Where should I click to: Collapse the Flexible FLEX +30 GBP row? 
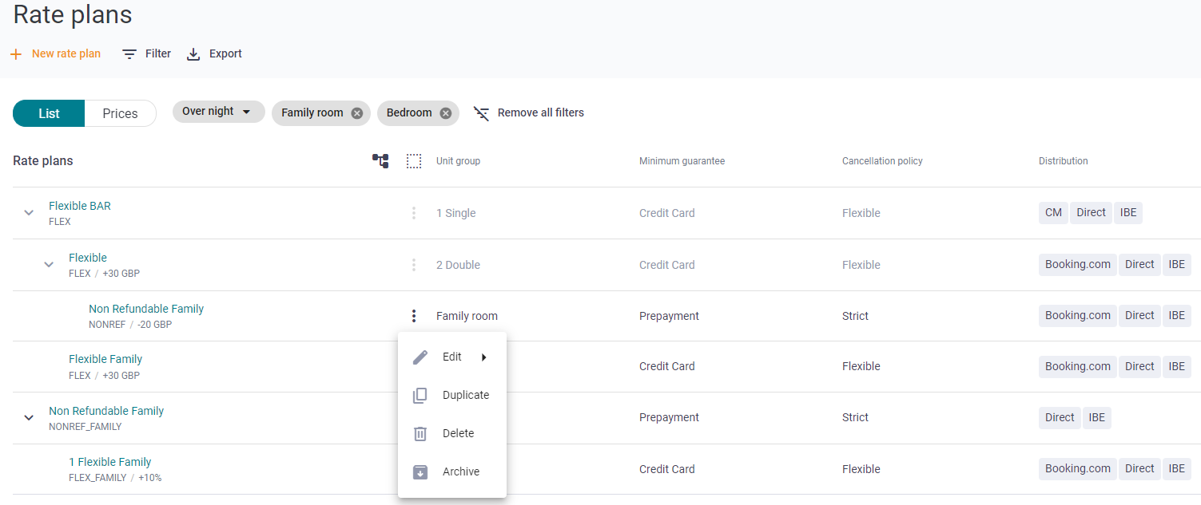click(x=49, y=265)
